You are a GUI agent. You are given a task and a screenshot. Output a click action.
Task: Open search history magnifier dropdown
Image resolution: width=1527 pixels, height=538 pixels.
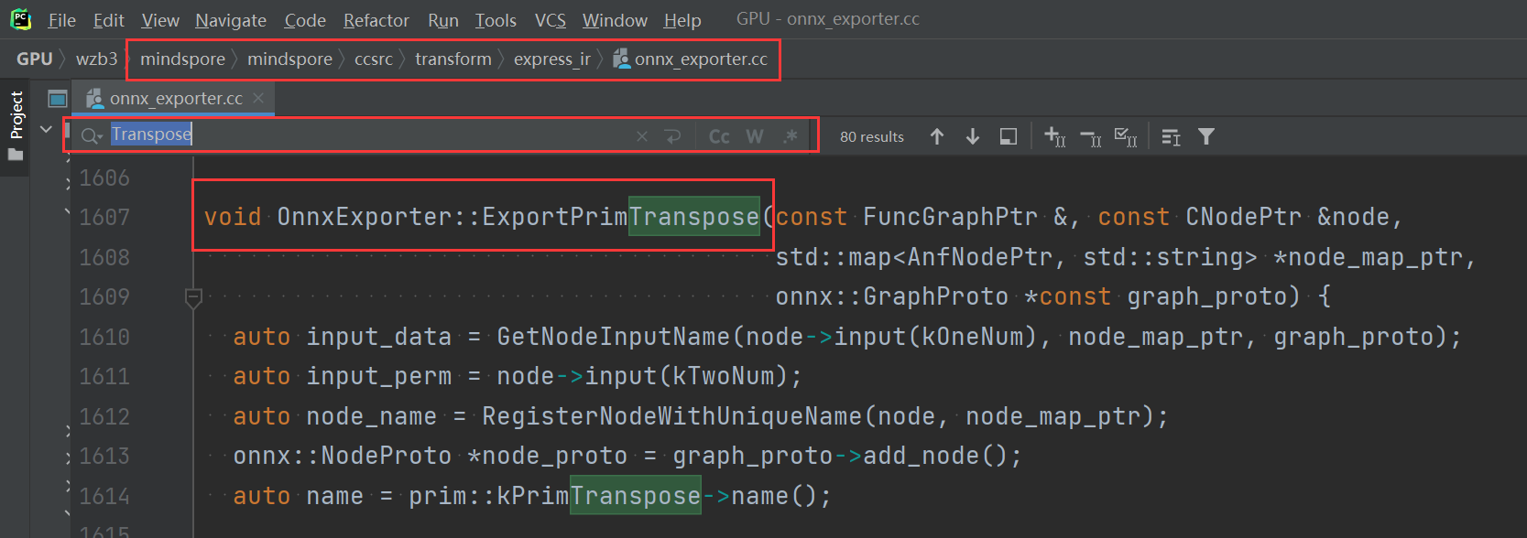(x=92, y=136)
